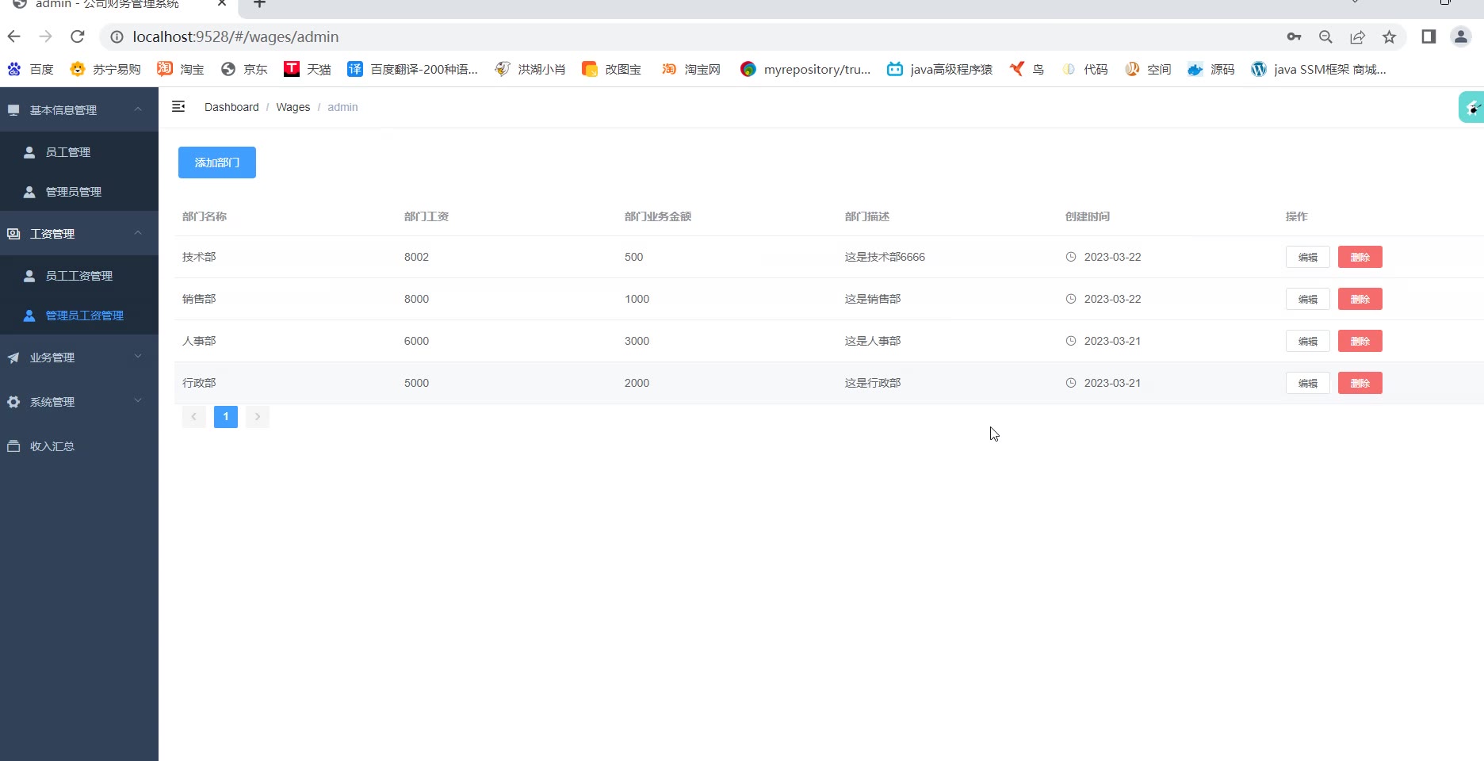The height and width of the screenshot is (761, 1484).
Task: Click the address bar URL
Action: click(x=235, y=36)
